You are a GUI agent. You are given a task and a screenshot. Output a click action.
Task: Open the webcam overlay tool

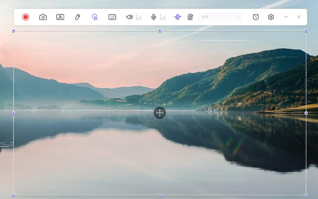pos(60,17)
